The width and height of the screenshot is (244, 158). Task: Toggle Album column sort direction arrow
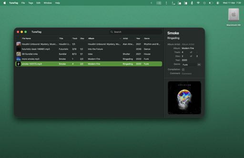120,38
